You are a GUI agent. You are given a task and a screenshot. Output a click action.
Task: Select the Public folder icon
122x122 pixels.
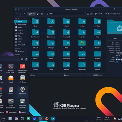point(51,65)
